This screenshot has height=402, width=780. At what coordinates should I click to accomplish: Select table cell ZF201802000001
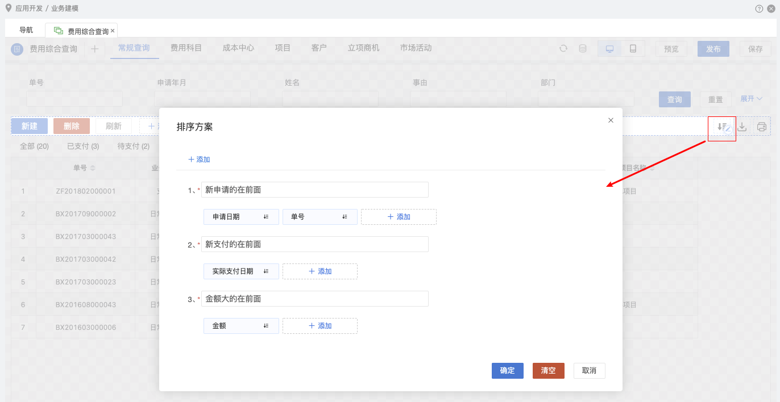point(86,191)
